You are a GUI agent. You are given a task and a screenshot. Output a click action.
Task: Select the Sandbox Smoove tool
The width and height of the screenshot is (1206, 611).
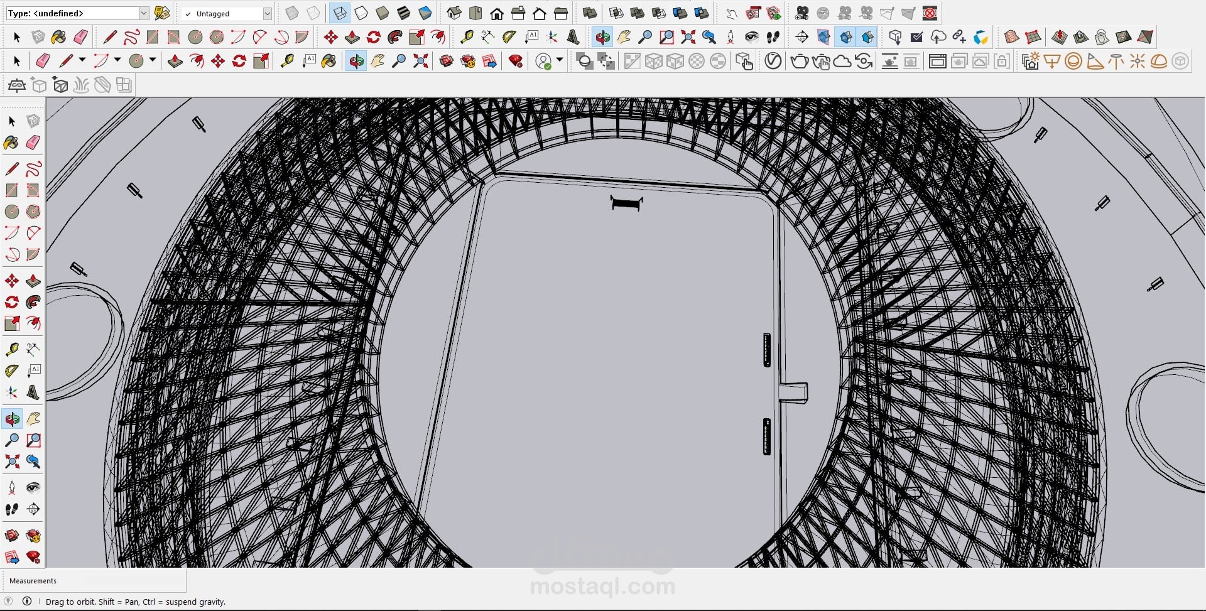click(x=1060, y=37)
